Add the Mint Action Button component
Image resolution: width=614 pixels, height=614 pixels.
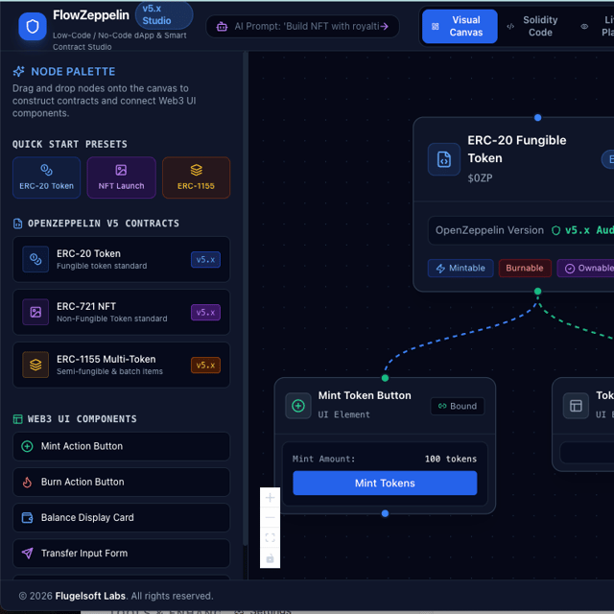click(122, 446)
